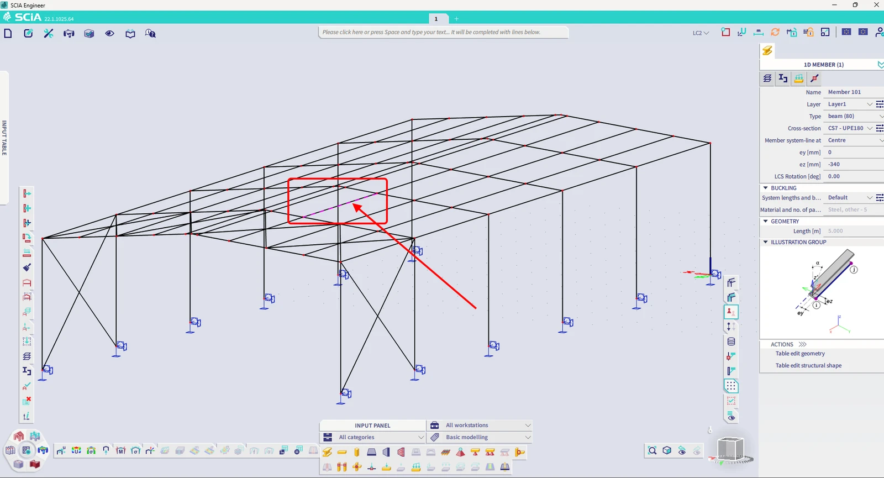Click the layers icon in properties panel
884x478 pixels.
coord(767,78)
